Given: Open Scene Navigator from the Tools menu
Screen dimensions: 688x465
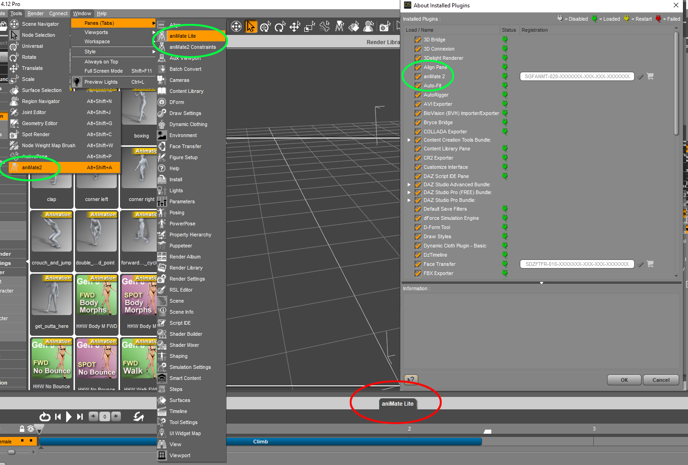Looking at the screenshot, I should click(x=40, y=24).
